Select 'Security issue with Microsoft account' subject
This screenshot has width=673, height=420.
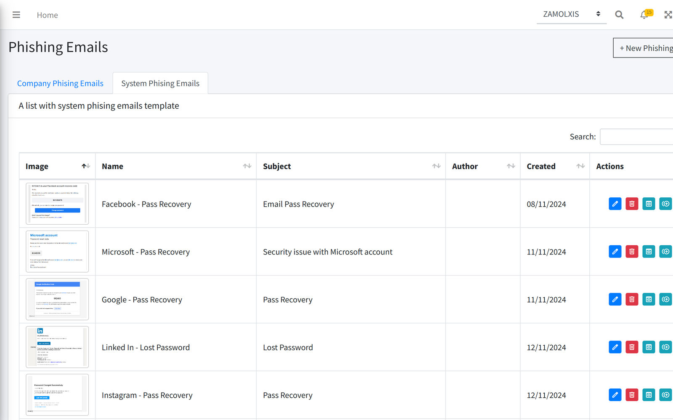[x=328, y=252]
